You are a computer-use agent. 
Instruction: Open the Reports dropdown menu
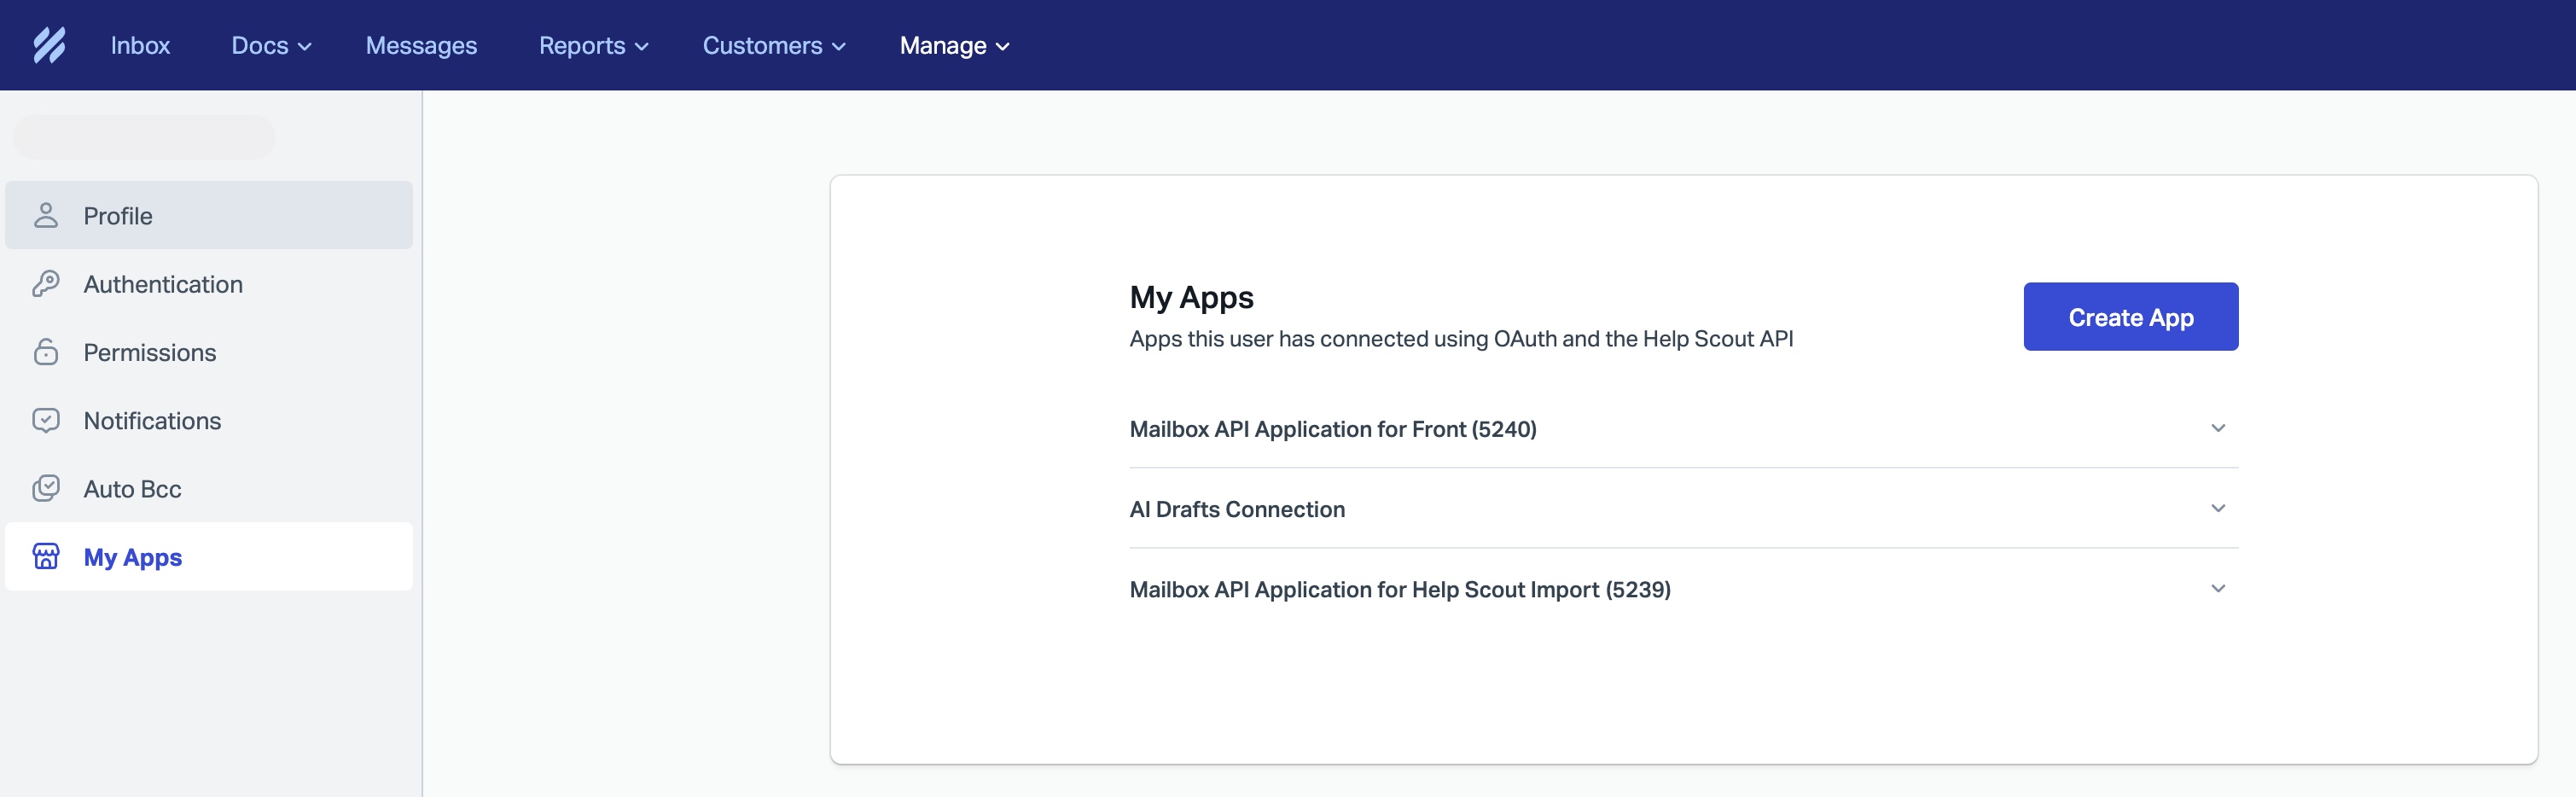pyautogui.click(x=593, y=46)
